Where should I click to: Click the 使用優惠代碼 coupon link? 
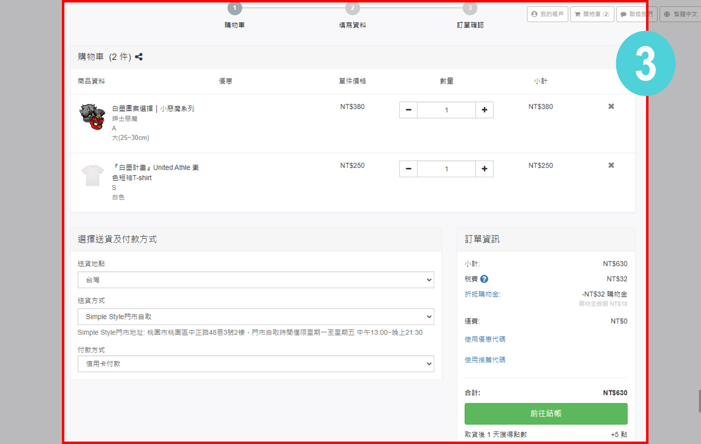pyautogui.click(x=485, y=339)
